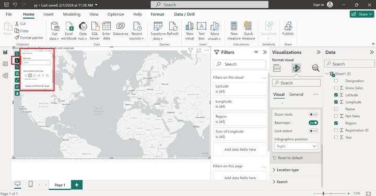Switch to Report view in left sidebar
Viewport: 376px width, 196px height.
[x=5, y=52]
